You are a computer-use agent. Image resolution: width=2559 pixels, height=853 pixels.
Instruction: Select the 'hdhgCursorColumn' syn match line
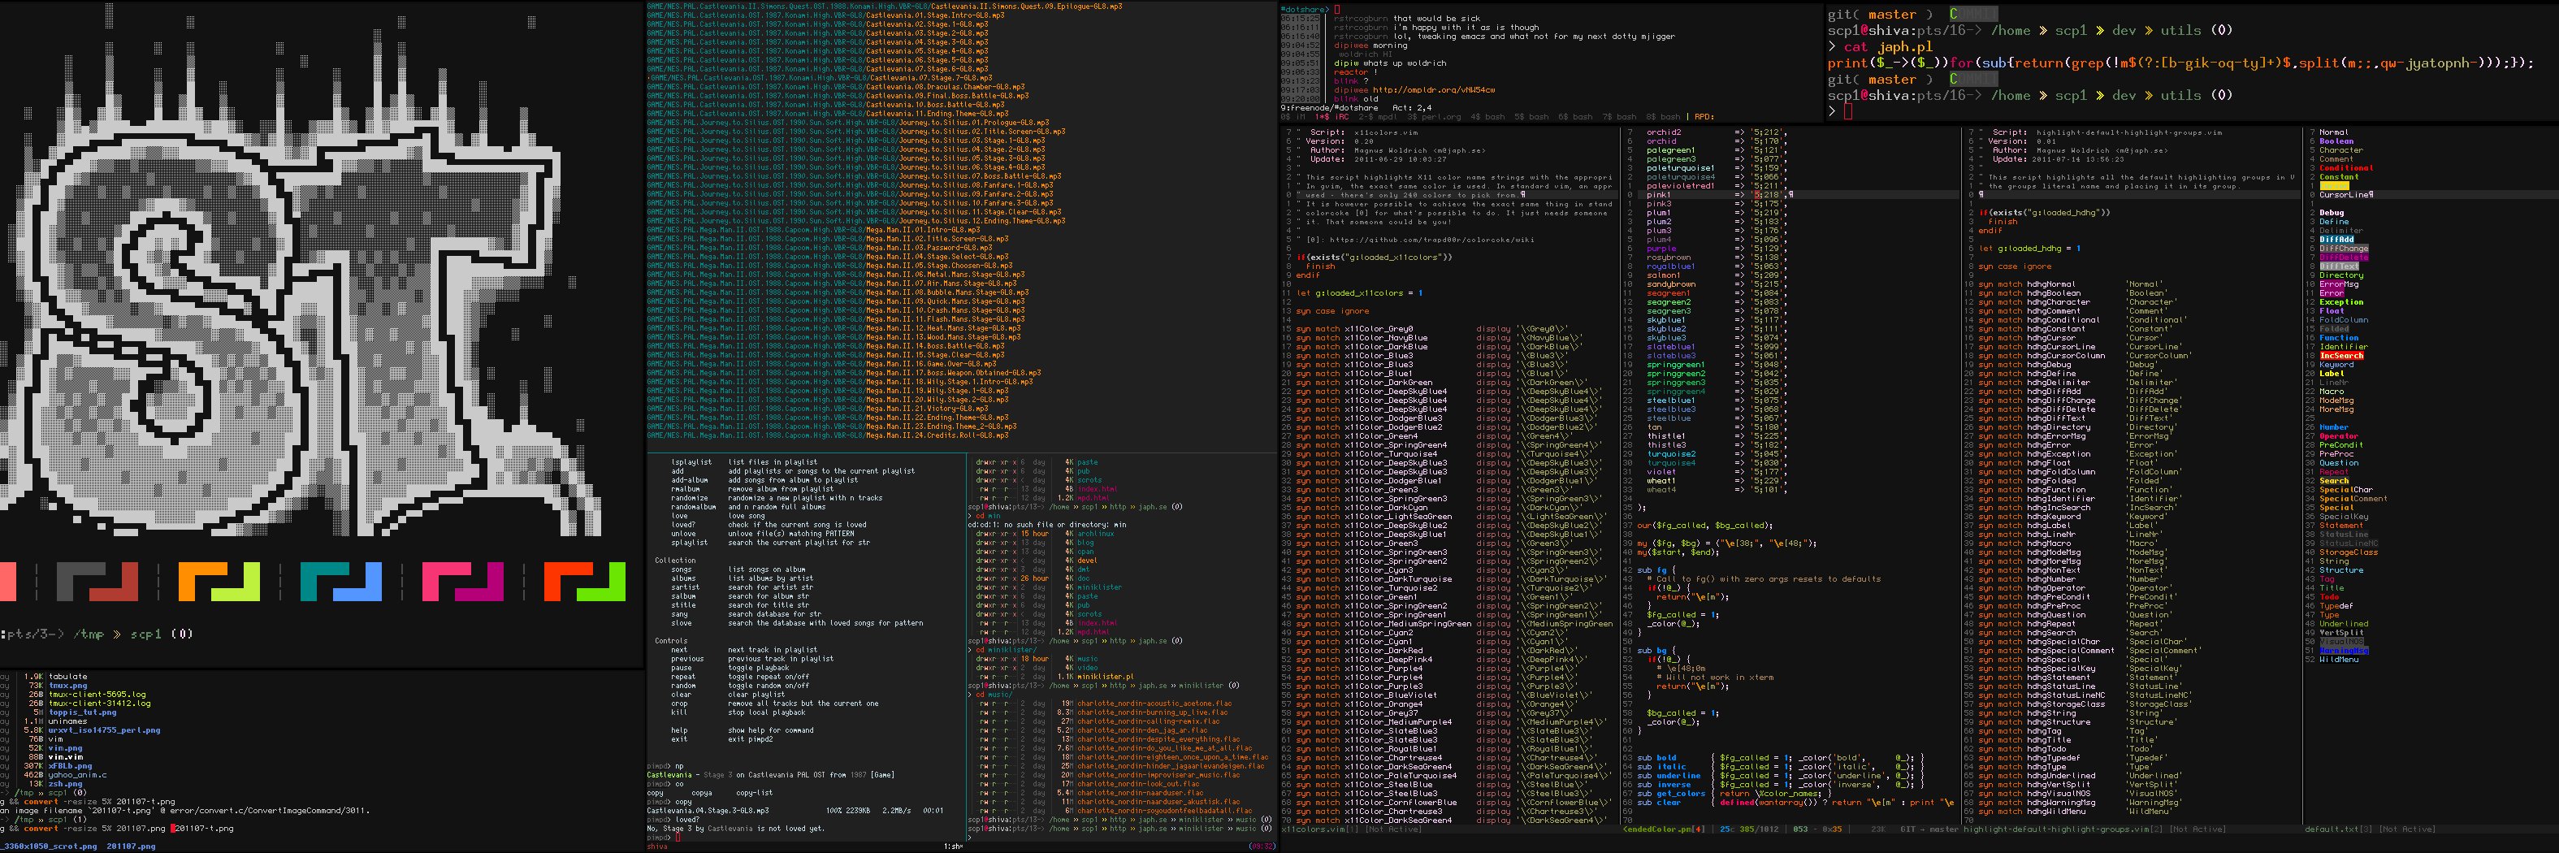click(2084, 356)
